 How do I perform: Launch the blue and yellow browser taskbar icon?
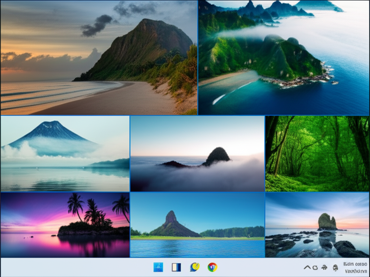tap(195, 267)
